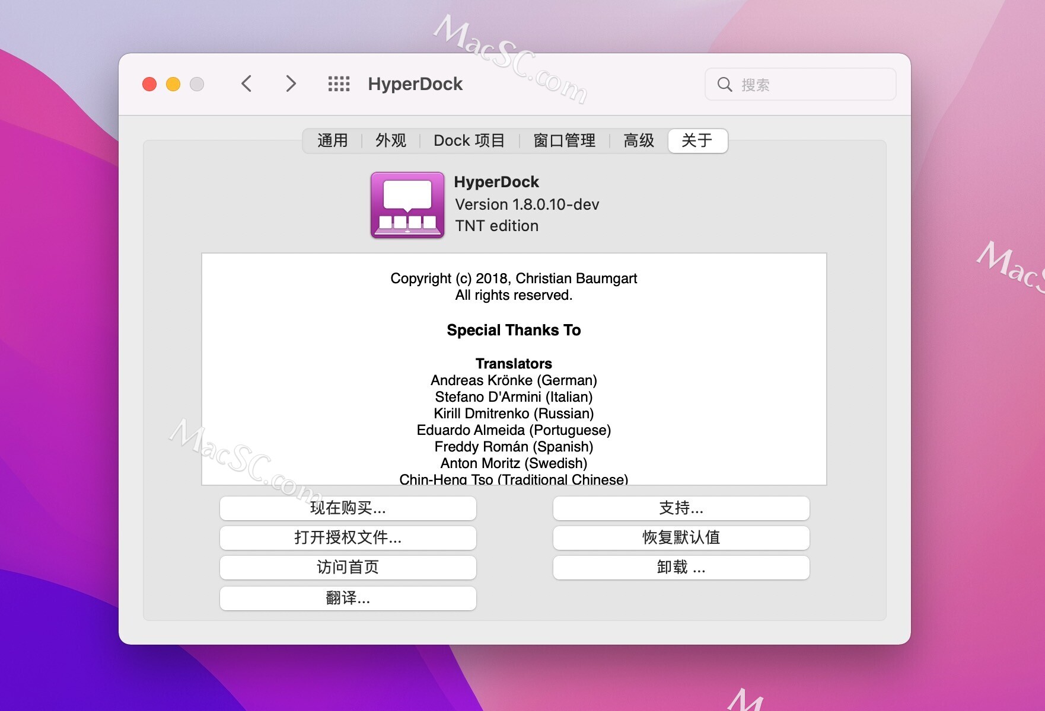
Task: Click 恢复默认值 to restore defaults
Action: click(681, 538)
